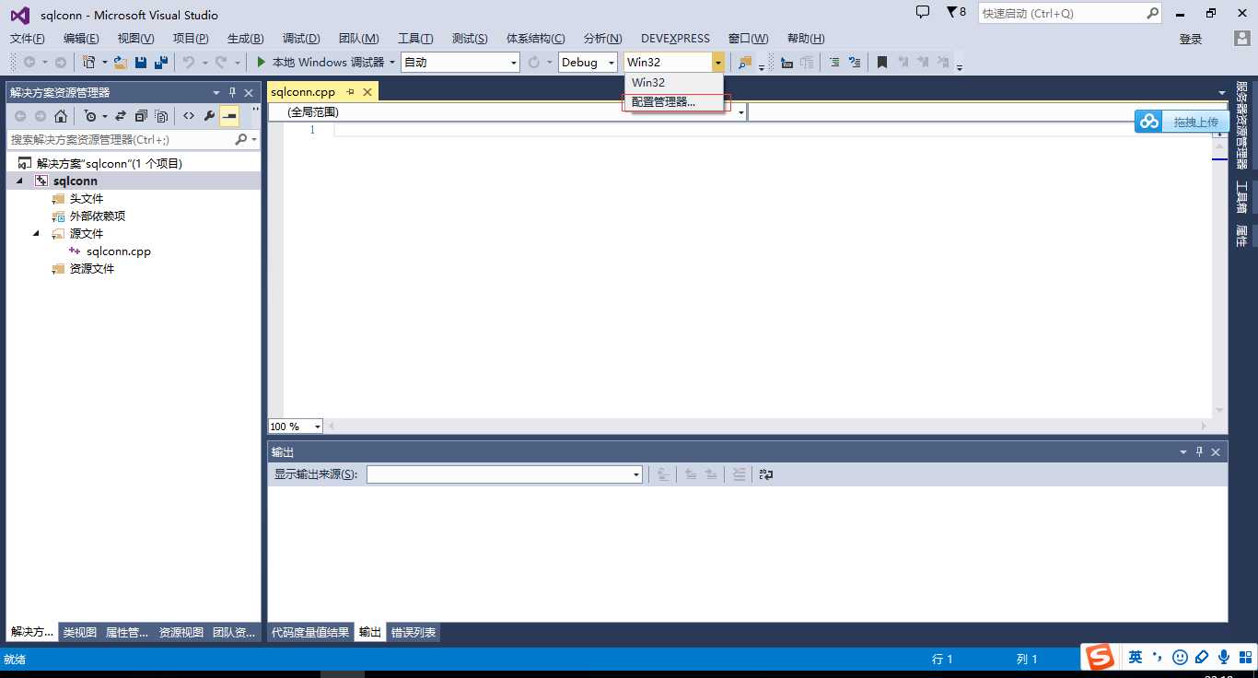Select the 头文件 folder

[87, 199]
